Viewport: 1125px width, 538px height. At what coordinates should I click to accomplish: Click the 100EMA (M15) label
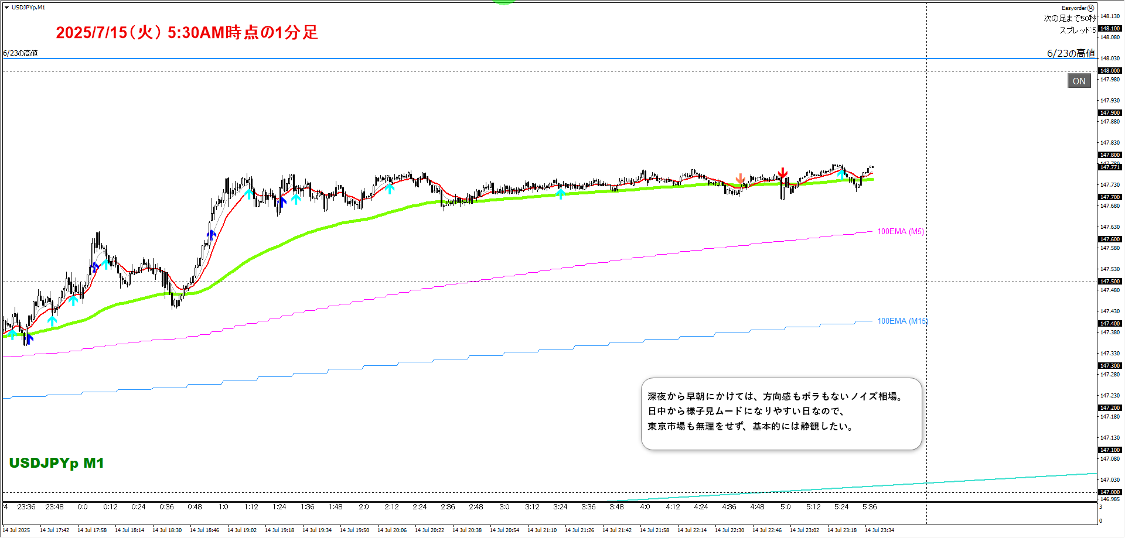point(902,321)
